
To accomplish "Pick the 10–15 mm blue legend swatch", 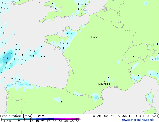I will [x=33, y=119].
